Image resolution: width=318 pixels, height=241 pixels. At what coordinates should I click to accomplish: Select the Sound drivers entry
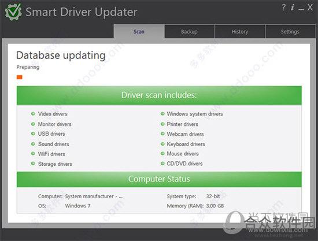pos(54,144)
